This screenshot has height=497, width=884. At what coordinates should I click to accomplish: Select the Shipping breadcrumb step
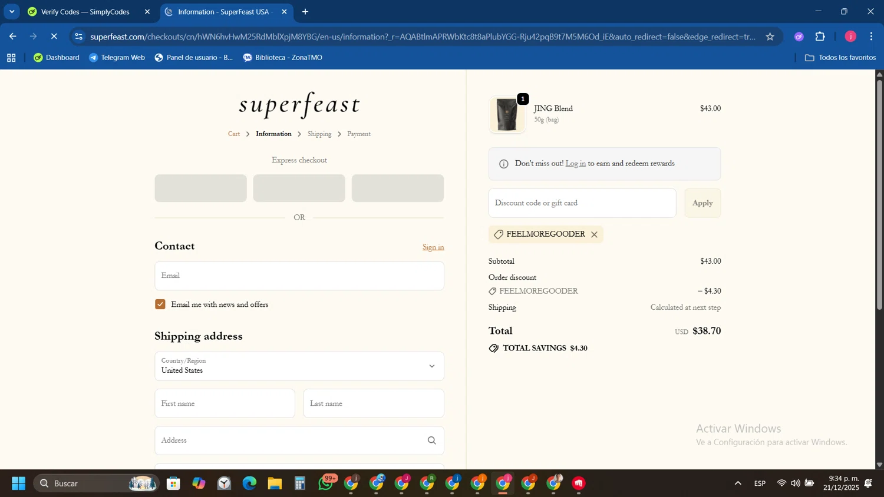coord(319,134)
